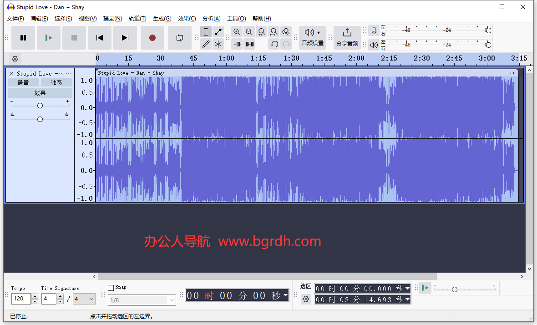537x325 pixels.
Task: Open timeline options gear icon
Action: [15, 59]
